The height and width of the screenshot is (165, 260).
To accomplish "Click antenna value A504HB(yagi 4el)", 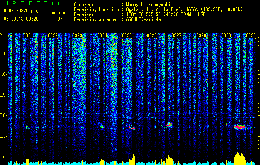I will pos(146,19).
